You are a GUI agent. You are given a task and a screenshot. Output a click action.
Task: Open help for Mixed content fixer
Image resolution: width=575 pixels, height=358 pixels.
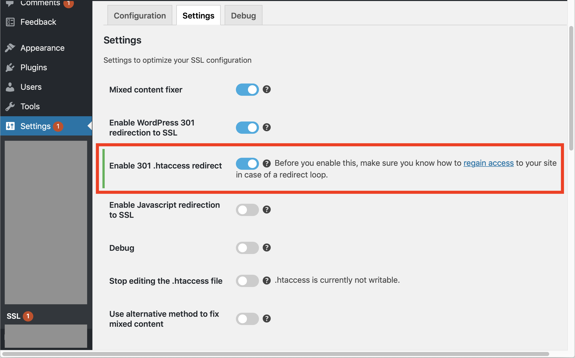[x=267, y=89]
